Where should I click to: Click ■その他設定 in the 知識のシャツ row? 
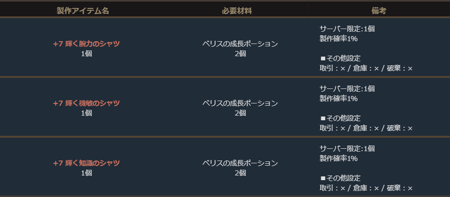[x=340, y=178]
